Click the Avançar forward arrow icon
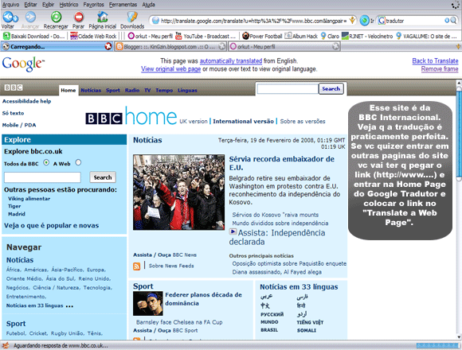The height and width of the screenshot is (350, 462). tap(30, 17)
